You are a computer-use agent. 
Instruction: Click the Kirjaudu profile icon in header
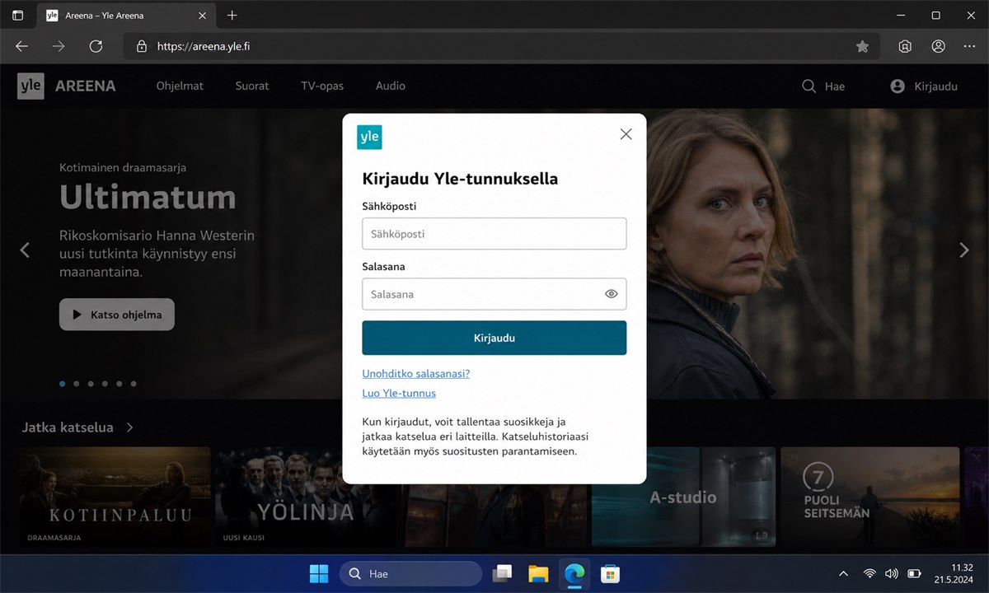(898, 86)
